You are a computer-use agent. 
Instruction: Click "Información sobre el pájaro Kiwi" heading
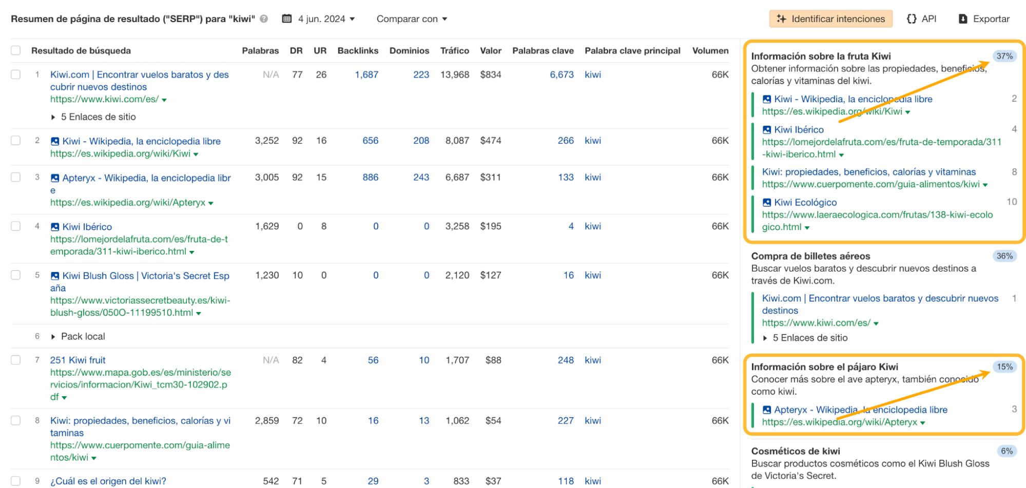(x=825, y=367)
